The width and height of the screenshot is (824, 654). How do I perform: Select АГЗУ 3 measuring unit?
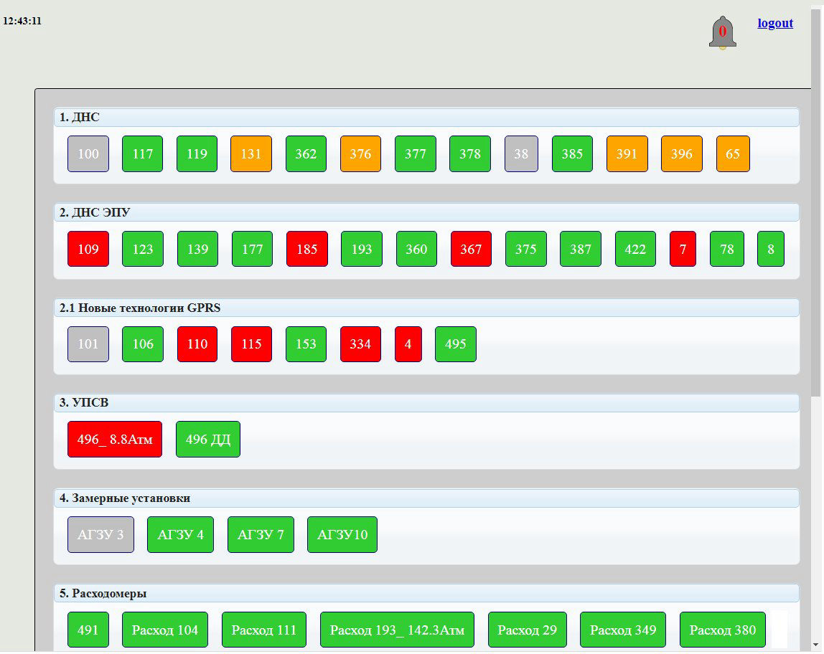100,534
